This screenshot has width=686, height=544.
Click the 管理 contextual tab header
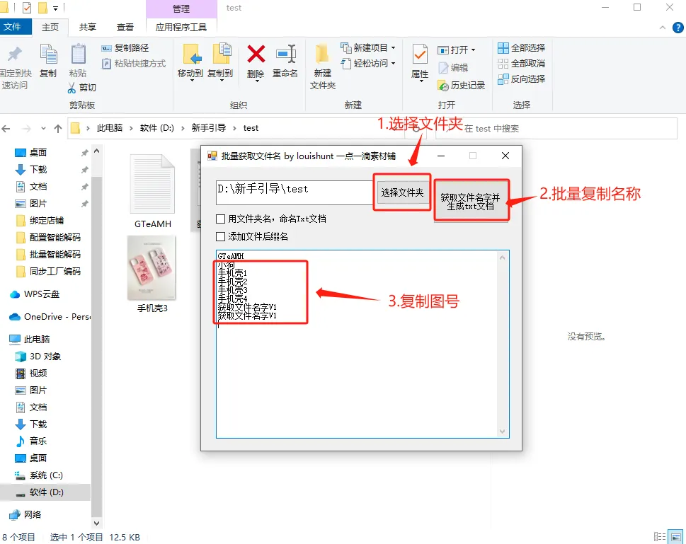(x=181, y=8)
